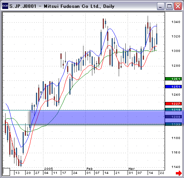Click the blue 1251 price label
Image resolution: width=184 pixels, height=178 pixels.
[173, 87]
